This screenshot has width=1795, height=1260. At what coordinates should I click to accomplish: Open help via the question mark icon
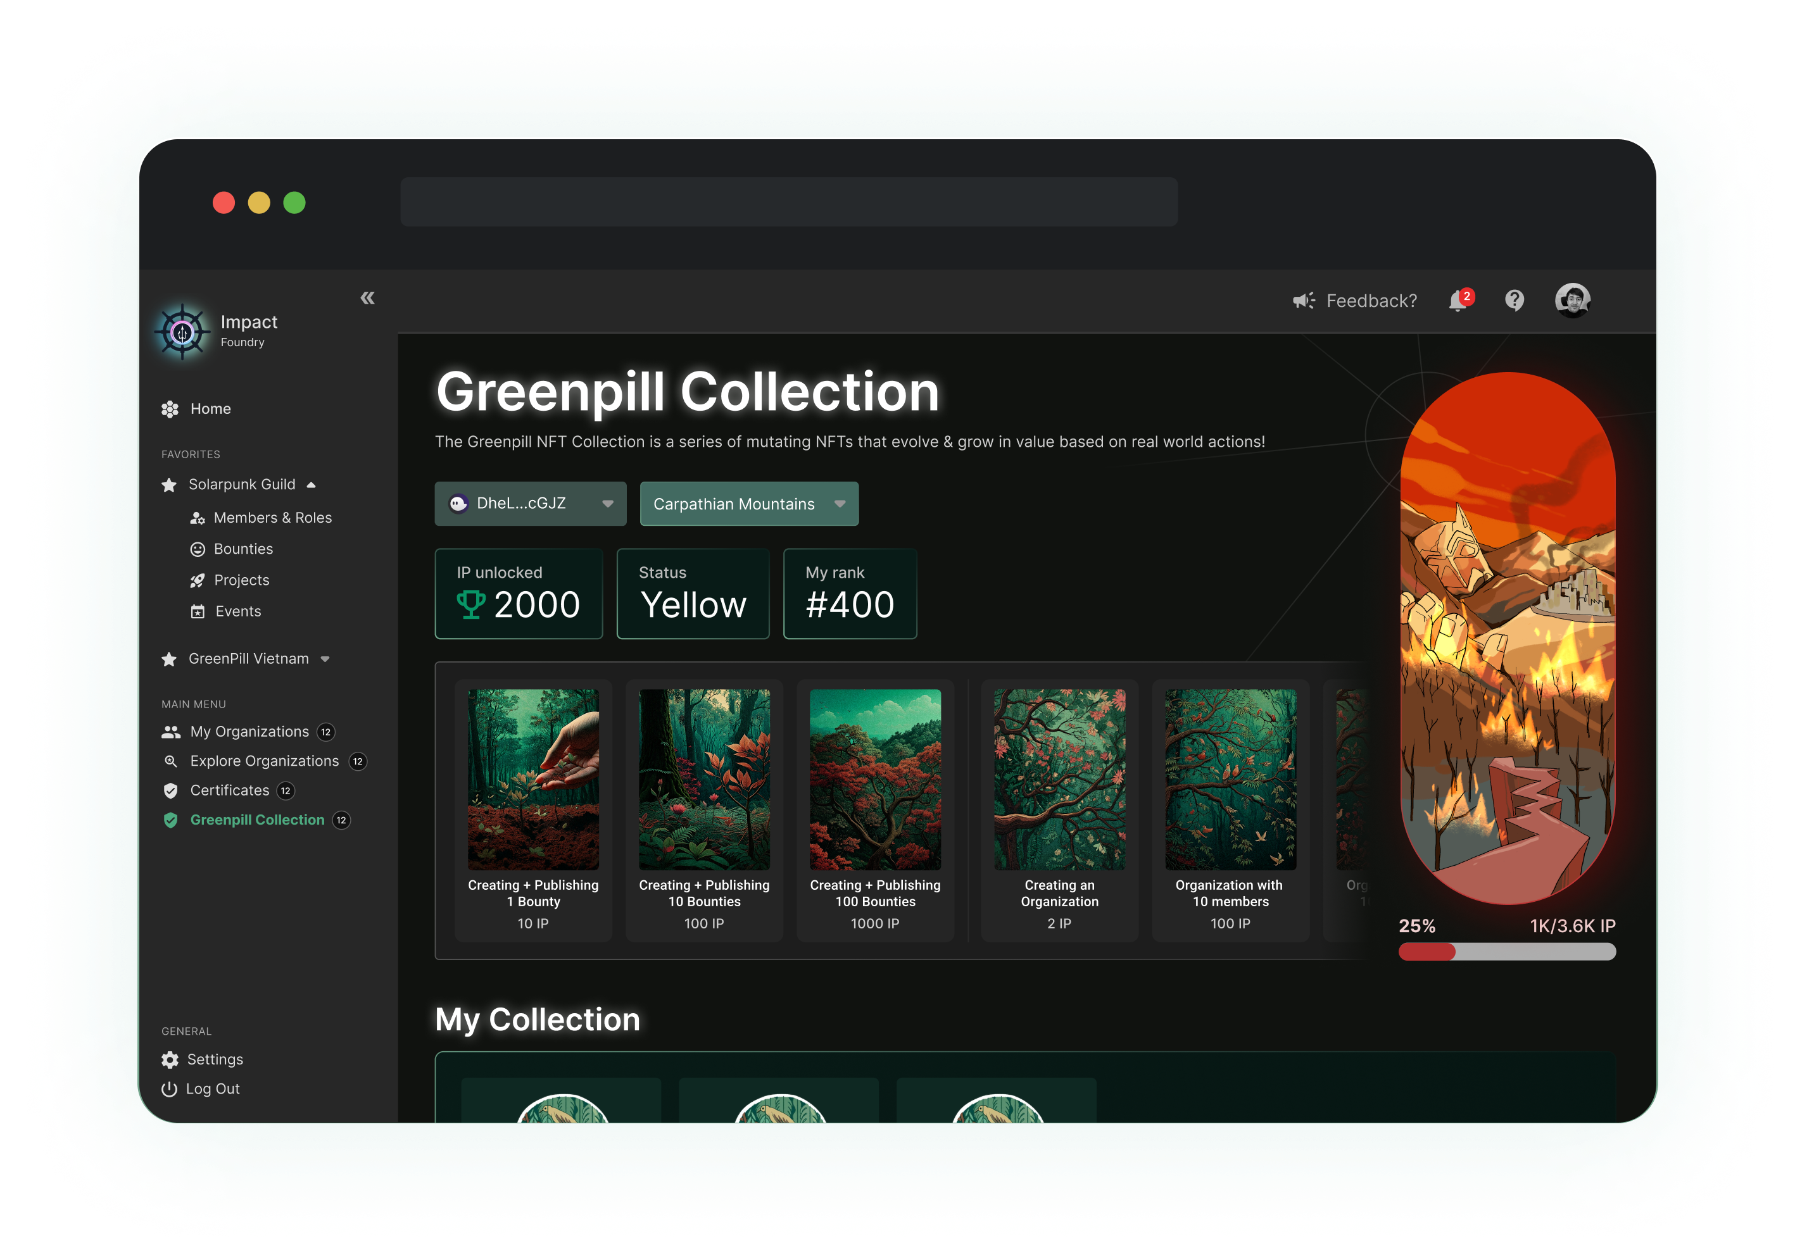1515,300
